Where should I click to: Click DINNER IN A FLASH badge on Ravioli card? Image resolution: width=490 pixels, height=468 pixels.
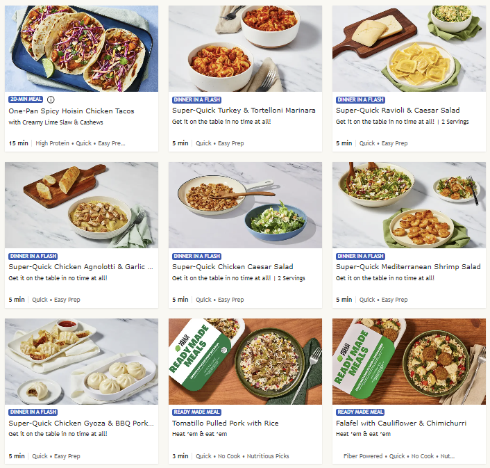pos(361,100)
